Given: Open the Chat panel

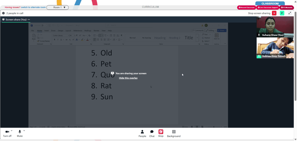Looking at the screenshot, I should (x=152, y=134).
